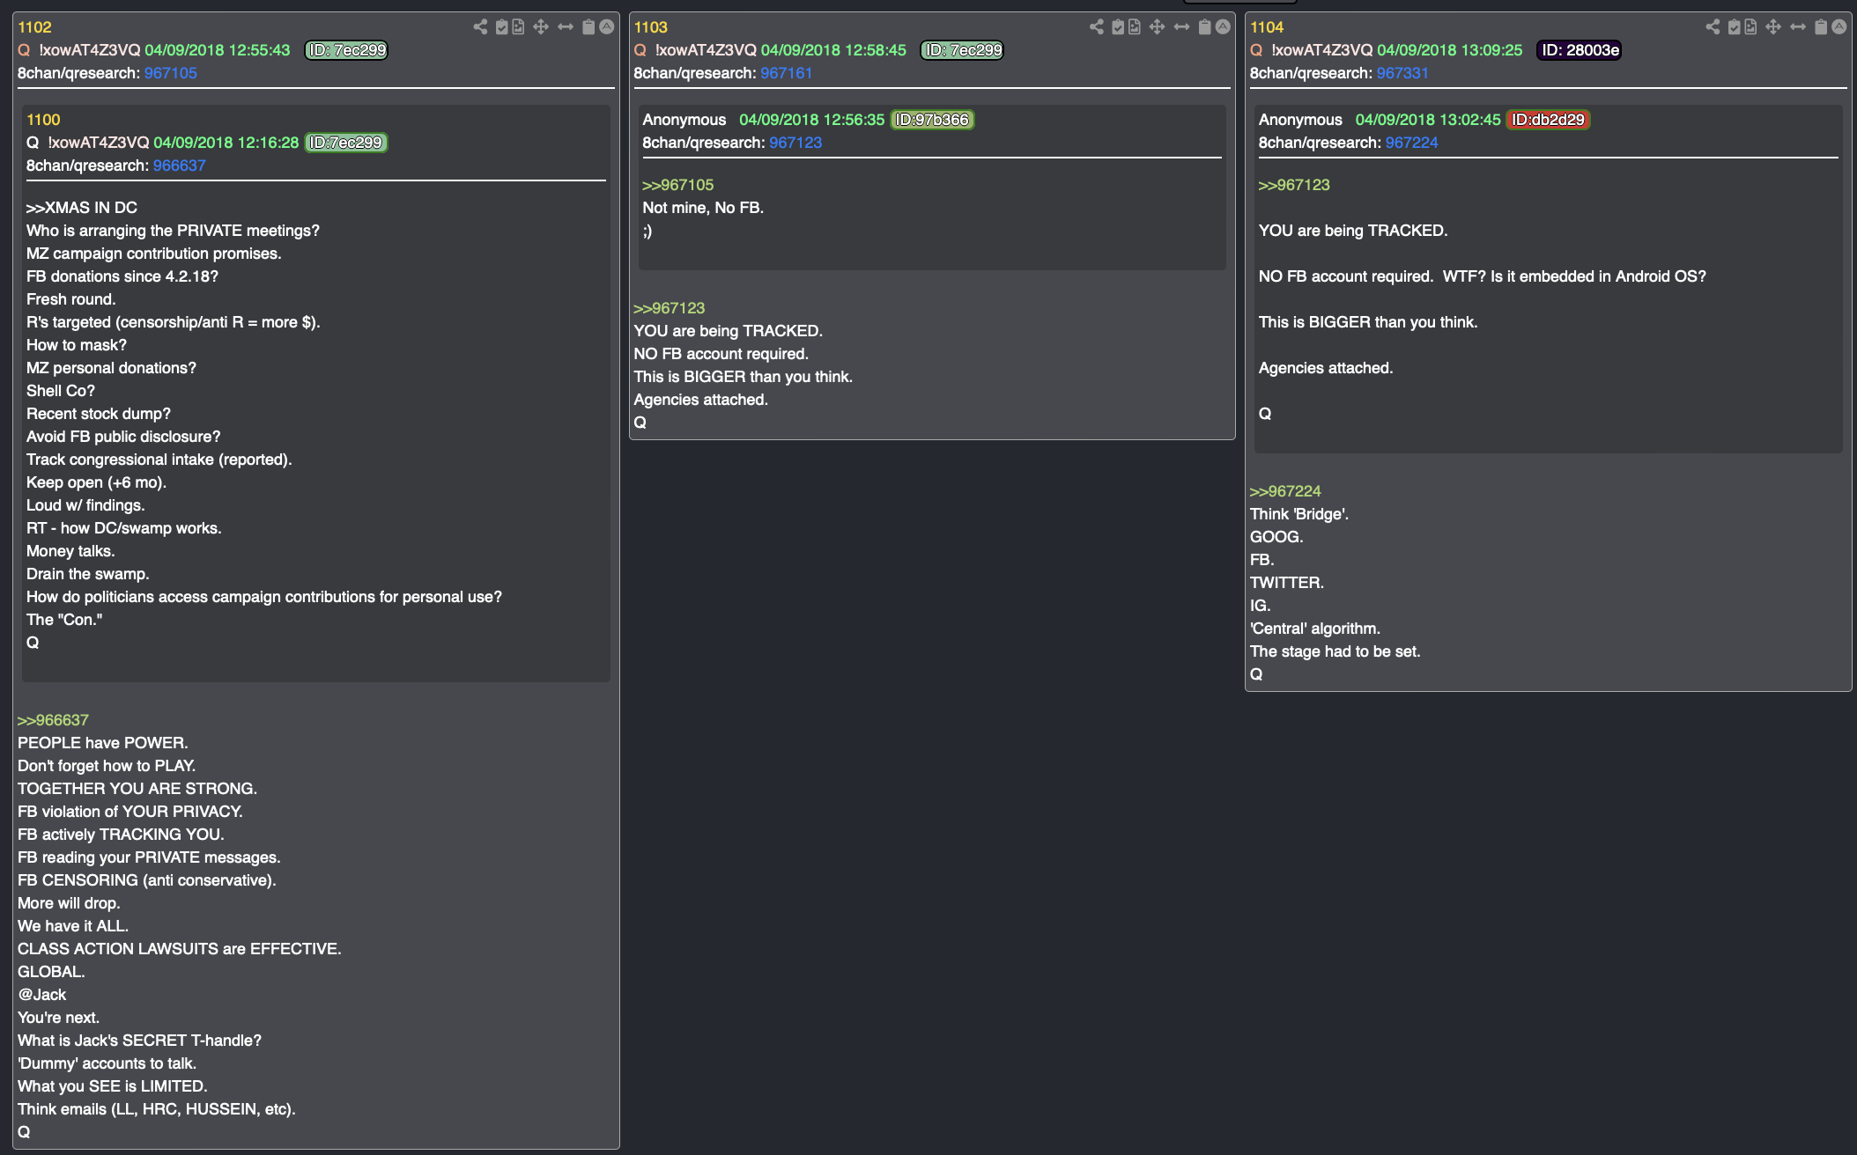This screenshot has width=1857, height=1155.
Task: Select post number 1104
Action: pos(1267,27)
